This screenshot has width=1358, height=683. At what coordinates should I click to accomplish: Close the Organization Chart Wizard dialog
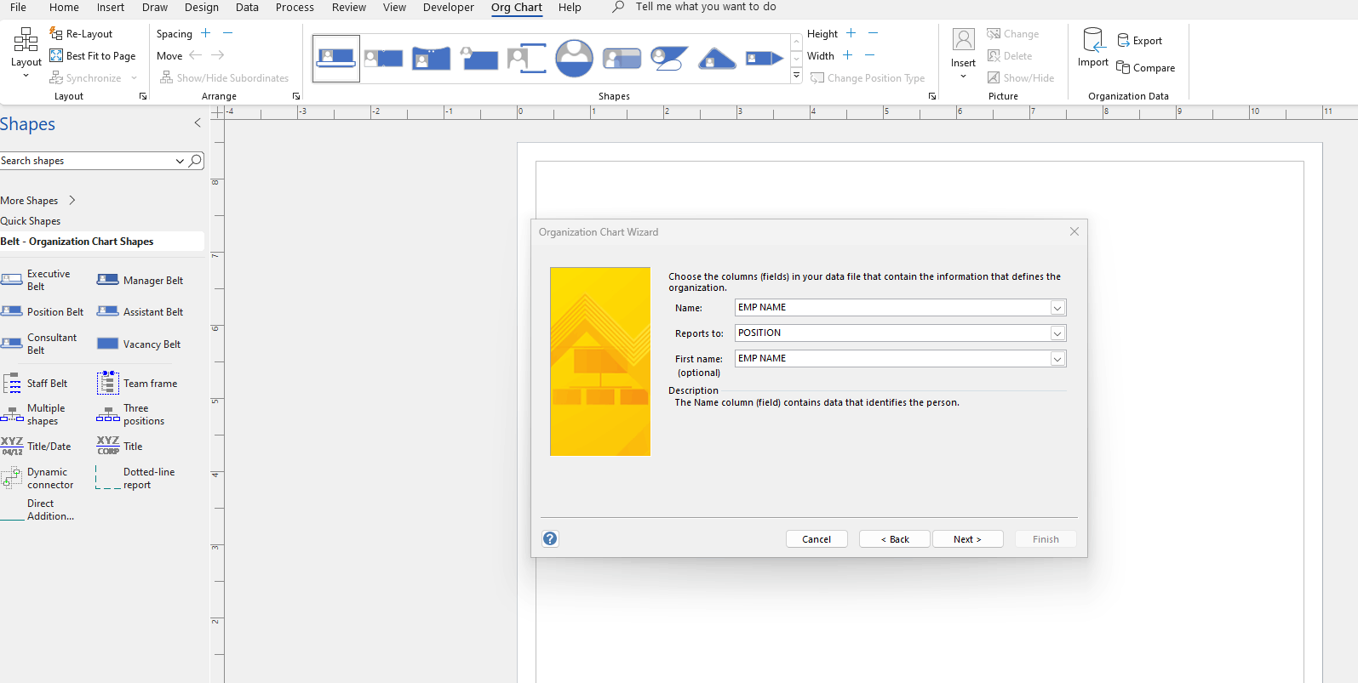pyautogui.click(x=1074, y=231)
